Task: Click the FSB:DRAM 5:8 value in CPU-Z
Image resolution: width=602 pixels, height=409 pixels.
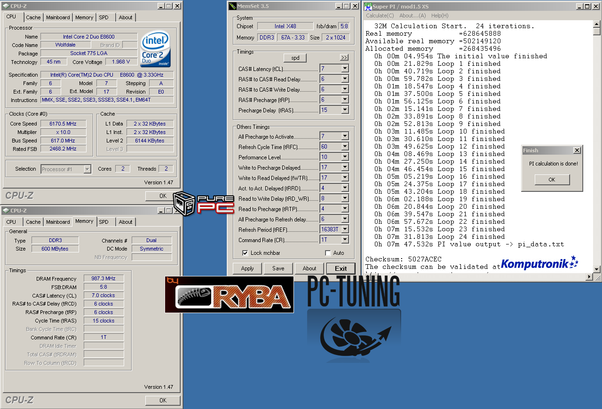Action: coord(103,287)
